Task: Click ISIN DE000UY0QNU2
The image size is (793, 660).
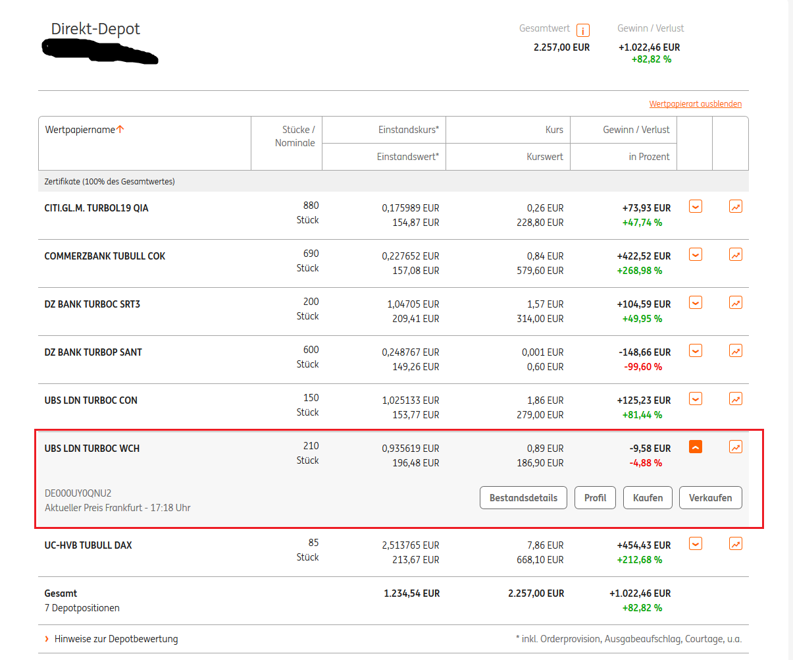Action: pyautogui.click(x=78, y=493)
